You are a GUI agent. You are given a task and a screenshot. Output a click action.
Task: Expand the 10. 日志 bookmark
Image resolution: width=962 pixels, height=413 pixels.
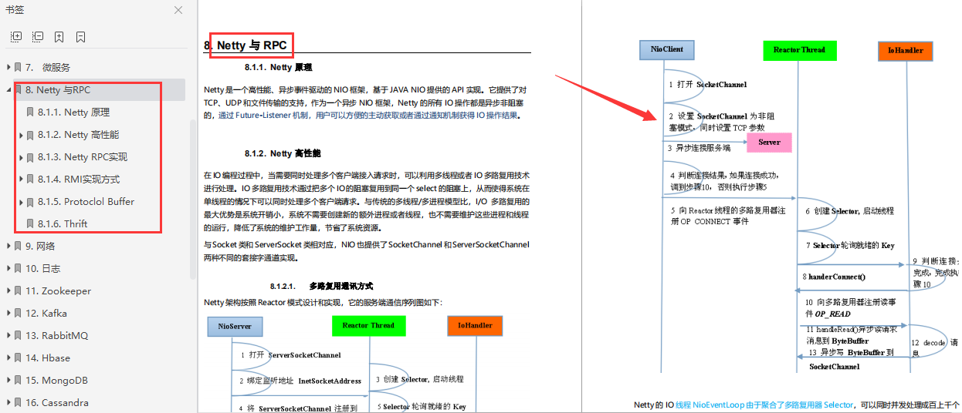(x=8, y=269)
